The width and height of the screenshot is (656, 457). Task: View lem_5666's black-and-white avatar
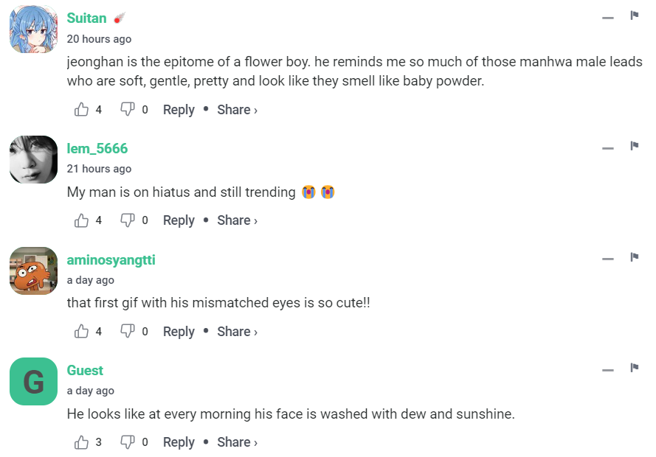click(34, 159)
